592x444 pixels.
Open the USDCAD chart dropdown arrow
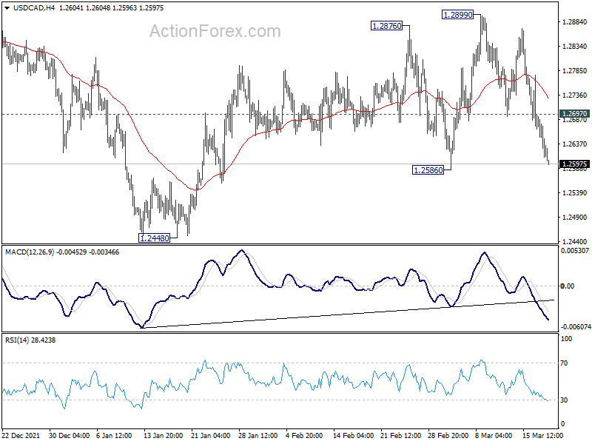tap(7, 8)
